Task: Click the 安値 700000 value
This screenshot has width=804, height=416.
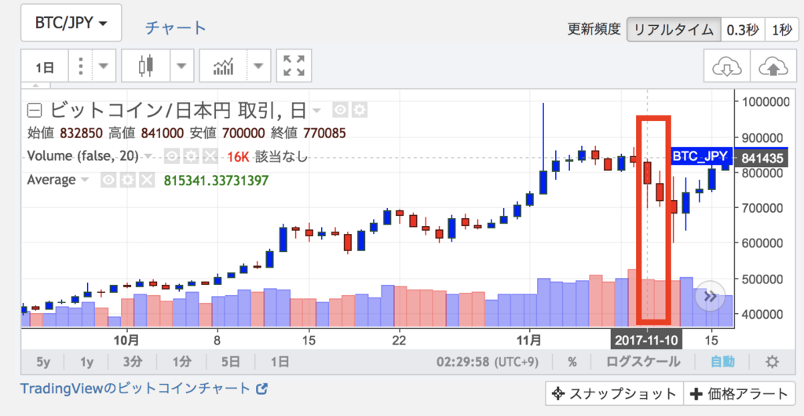Action: pyautogui.click(x=243, y=133)
